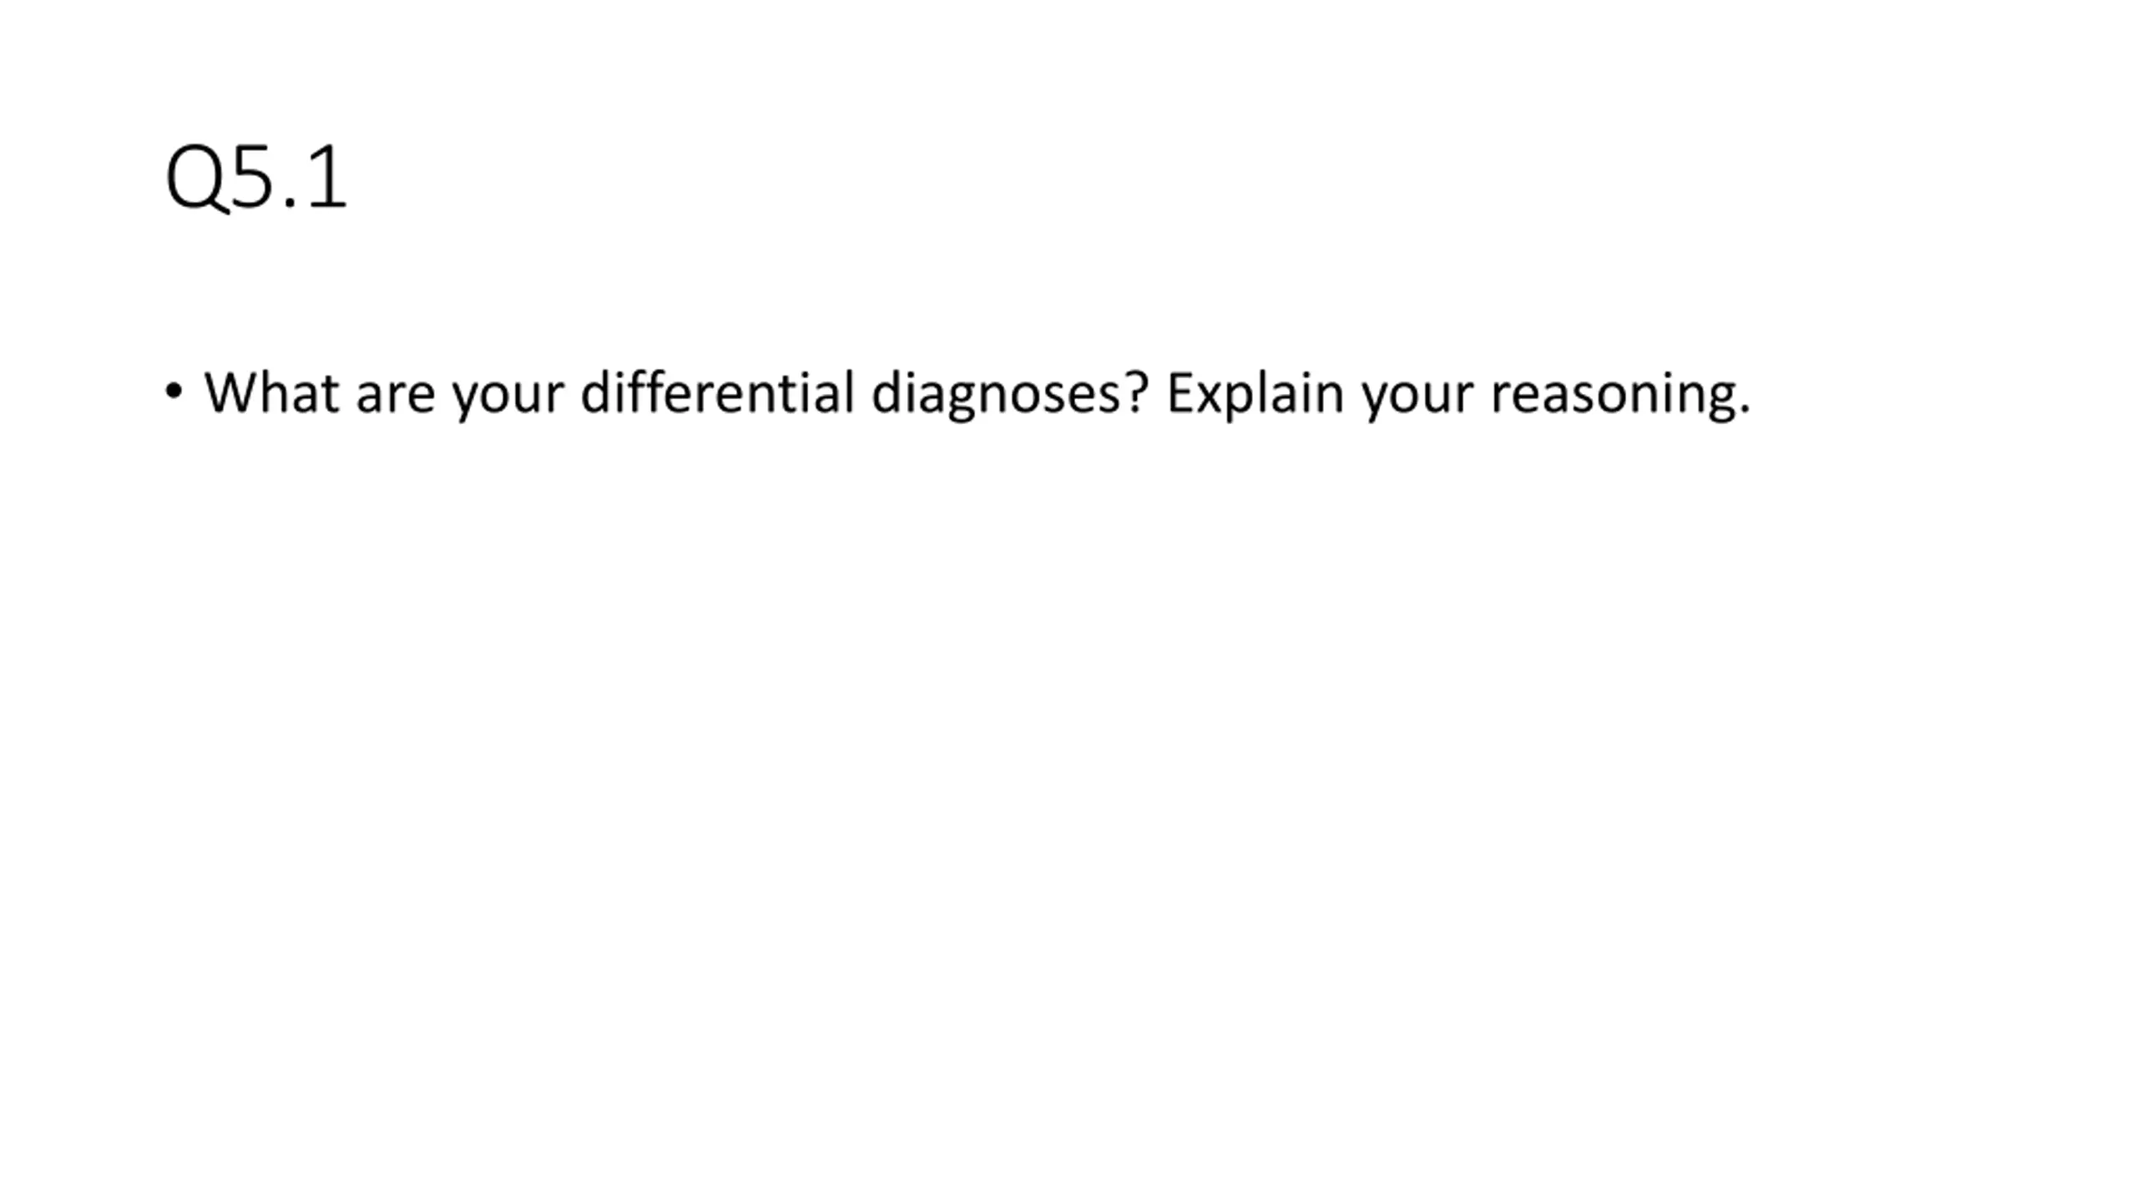
Task: Click the slide title "Q5.1"
Action: pos(256,177)
